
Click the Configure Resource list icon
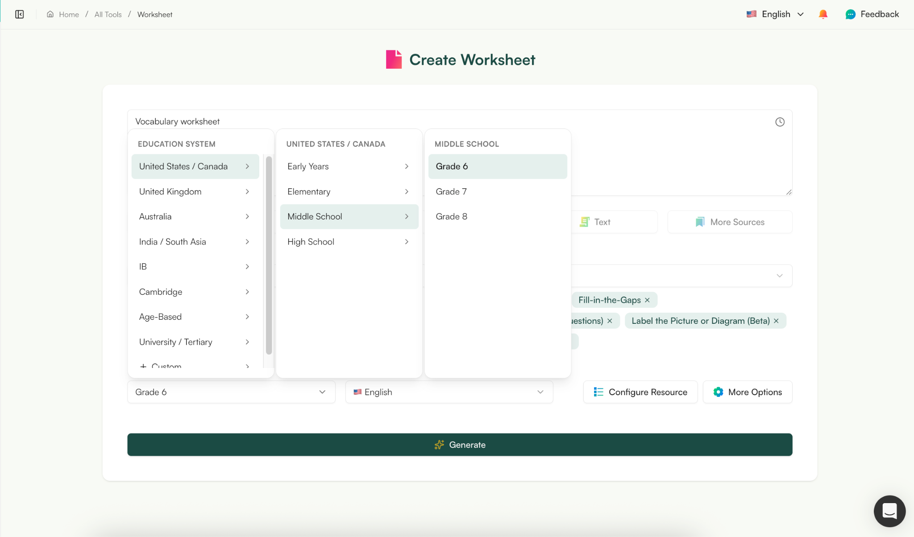pyautogui.click(x=598, y=392)
